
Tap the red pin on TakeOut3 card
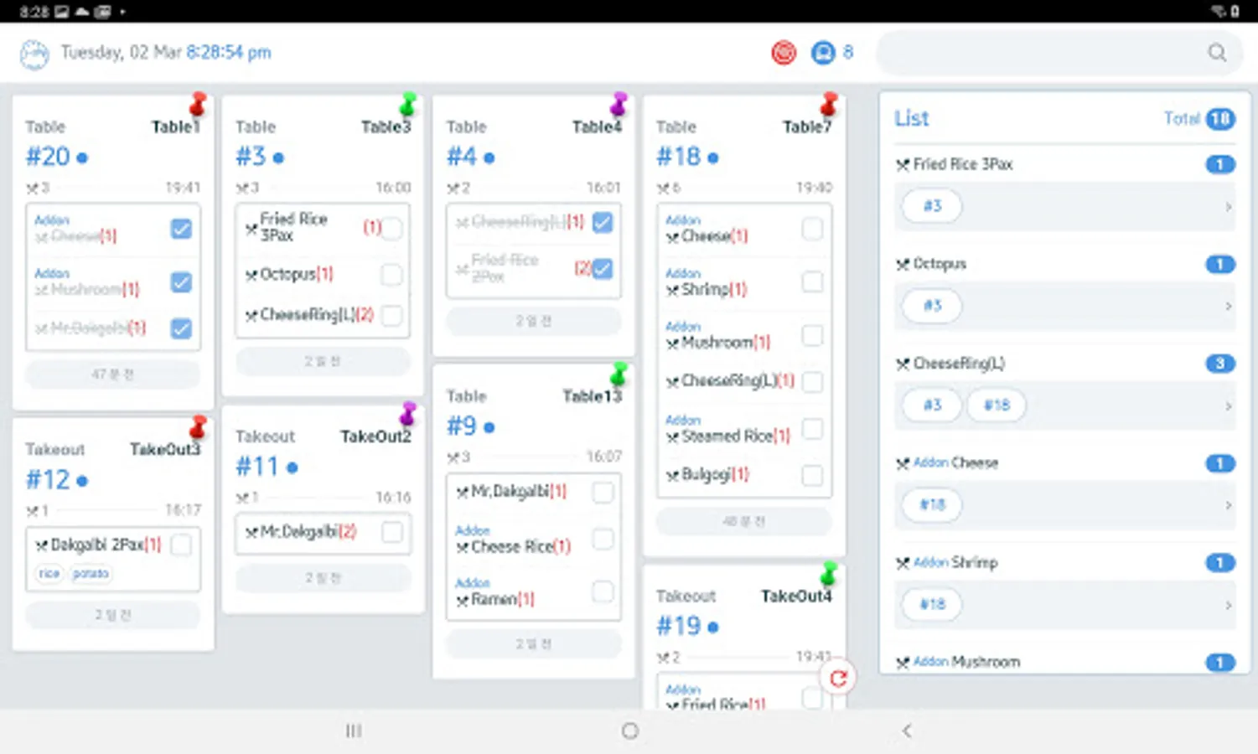coord(198,427)
